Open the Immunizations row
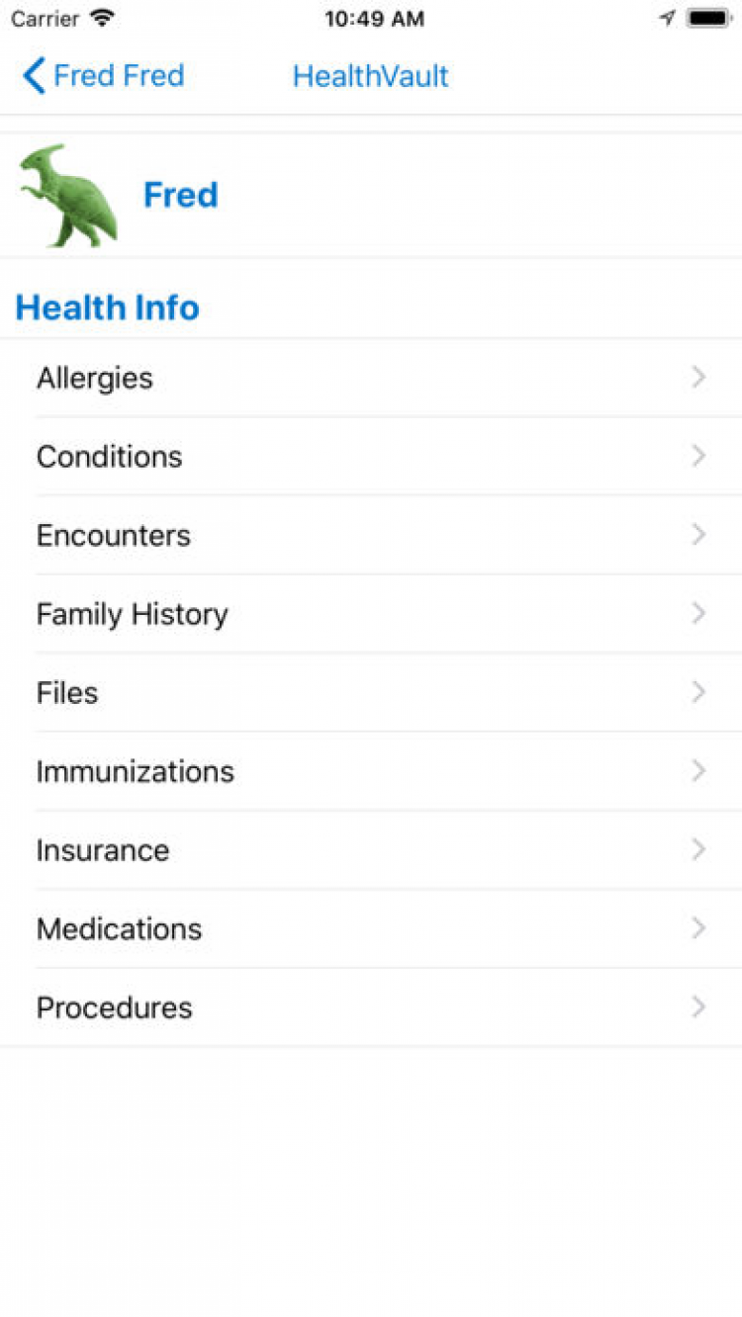 (136, 771)
